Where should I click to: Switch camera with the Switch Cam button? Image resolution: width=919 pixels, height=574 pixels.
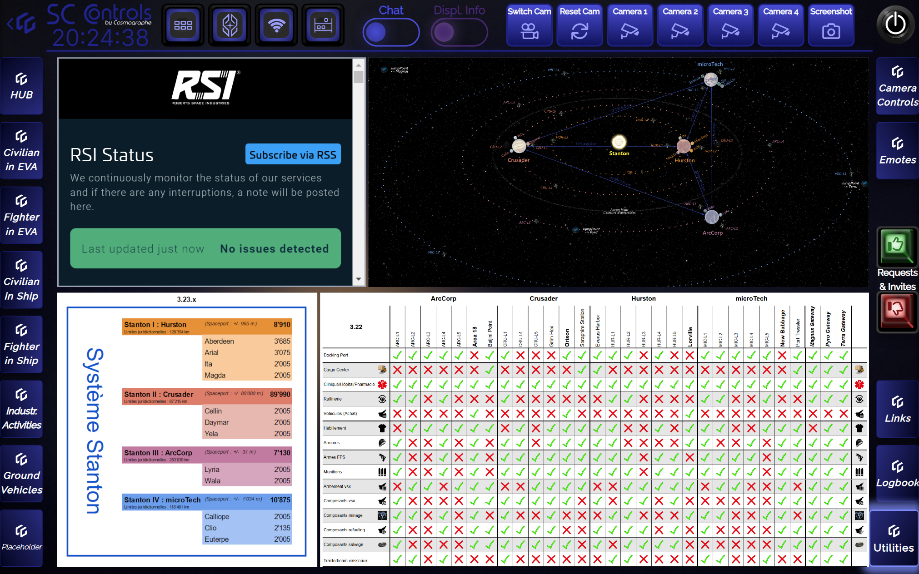click(x=529, y=25)
